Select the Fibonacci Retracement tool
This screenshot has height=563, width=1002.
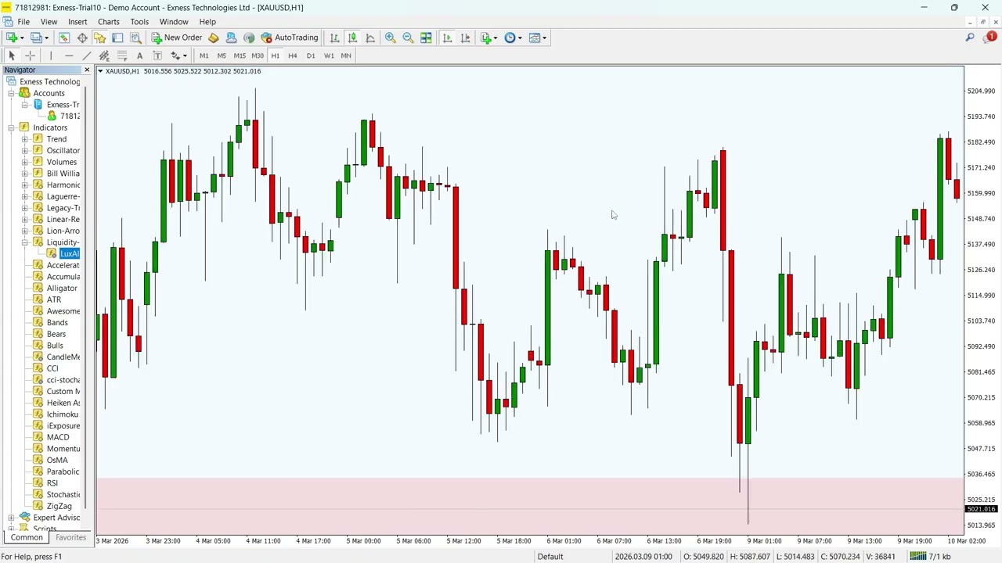122,56
